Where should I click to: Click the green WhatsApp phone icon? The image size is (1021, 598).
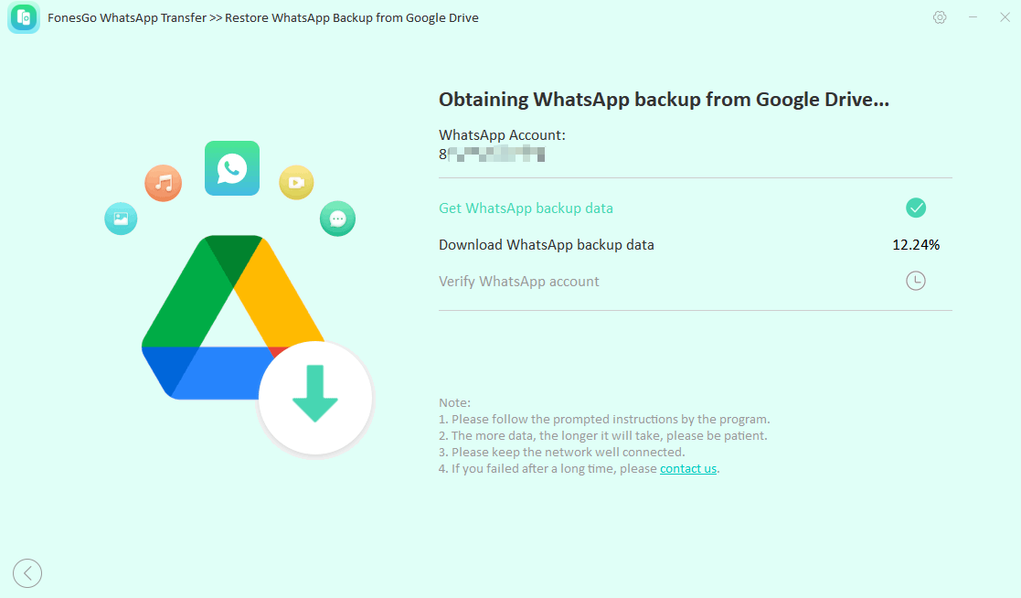coord(232,168)
